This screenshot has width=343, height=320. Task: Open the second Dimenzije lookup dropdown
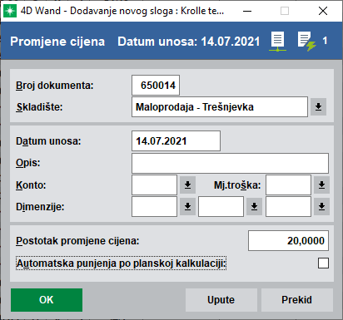254,206
